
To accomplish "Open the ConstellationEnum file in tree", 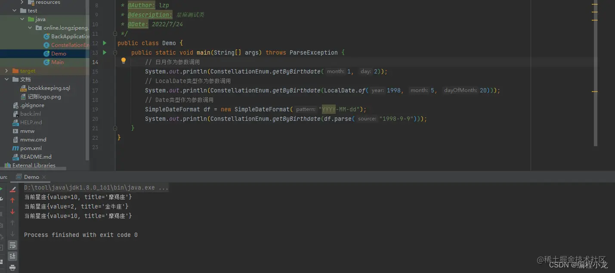I will pyautogui.click(x=67, y=45).
